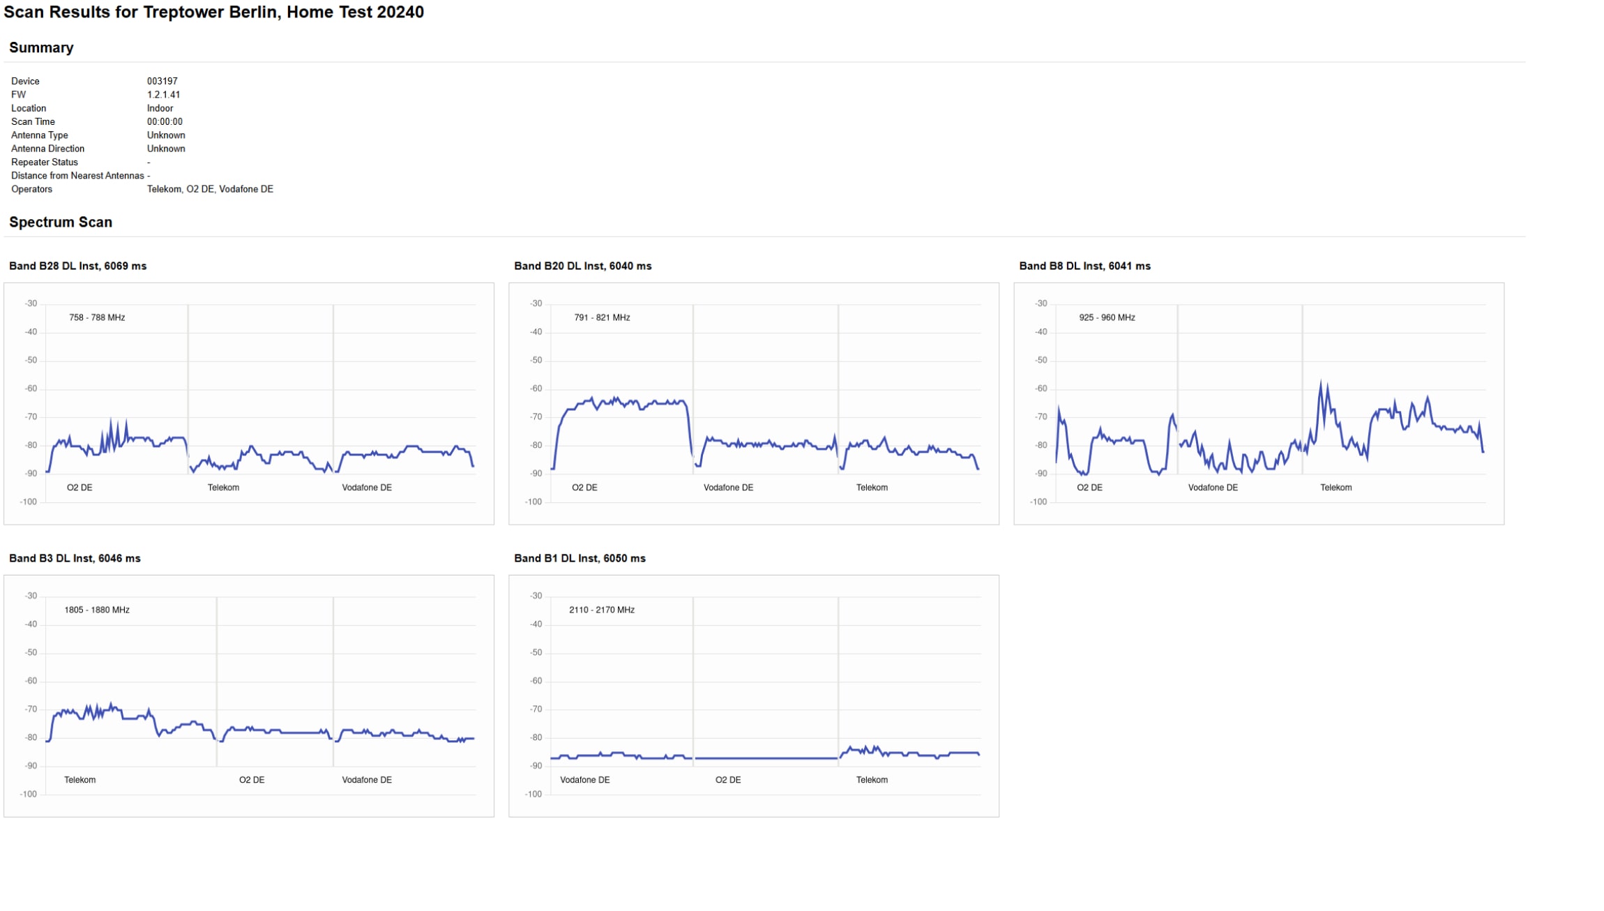The image size is (1604, 911).
Task: Click the Band B1 DL Inst chart title
Action: (580, 558)
